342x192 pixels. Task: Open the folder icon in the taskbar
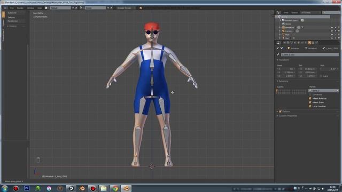(x=104, y=188)
